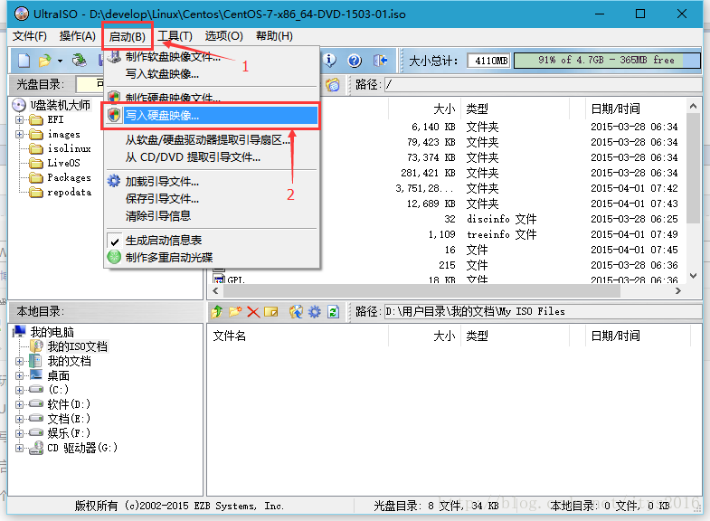Screen dimensions: 710x521
Task: Click the Add files icon in local toolbar
Action: click(296, 311)
